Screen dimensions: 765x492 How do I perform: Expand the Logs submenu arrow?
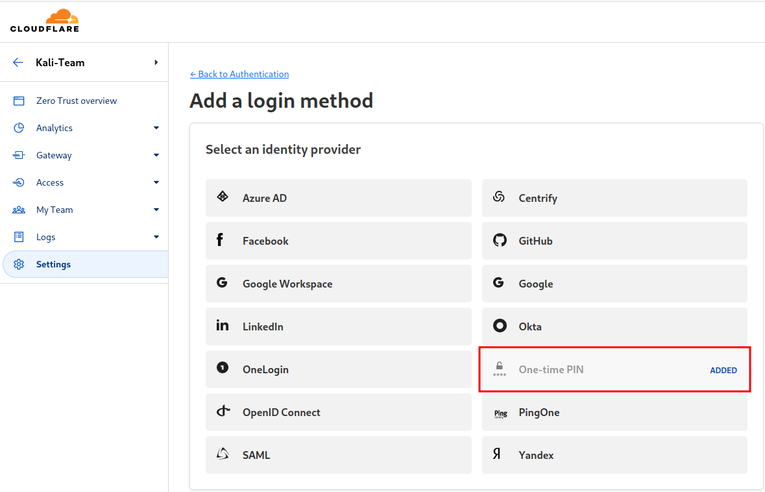[156, 237]
